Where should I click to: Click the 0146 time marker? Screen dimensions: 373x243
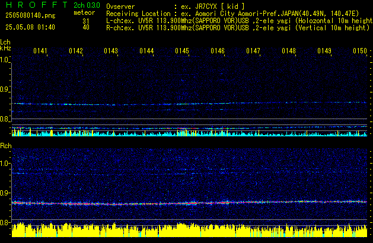(x=218, y=51)
